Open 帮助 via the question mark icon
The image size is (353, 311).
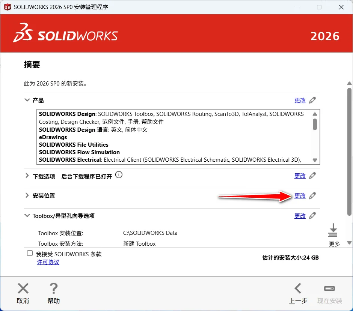tap(54, 288)
